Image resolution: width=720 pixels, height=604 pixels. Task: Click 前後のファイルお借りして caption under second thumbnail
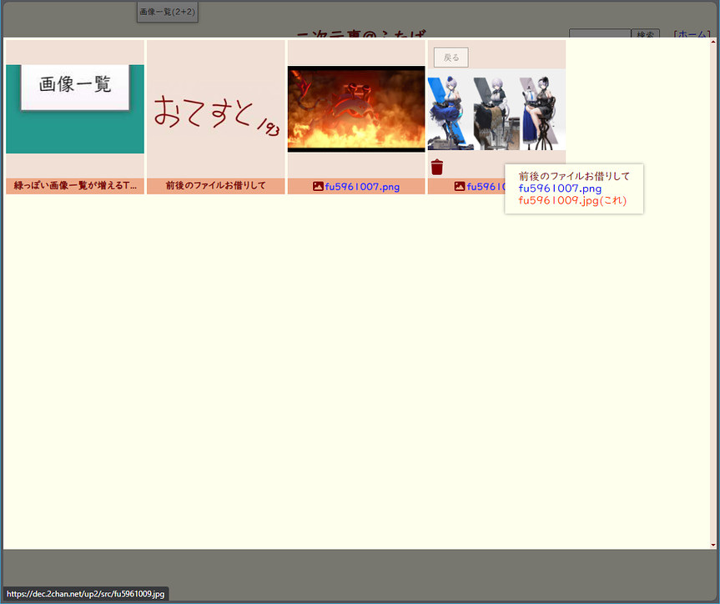click(x=215, y=186)
